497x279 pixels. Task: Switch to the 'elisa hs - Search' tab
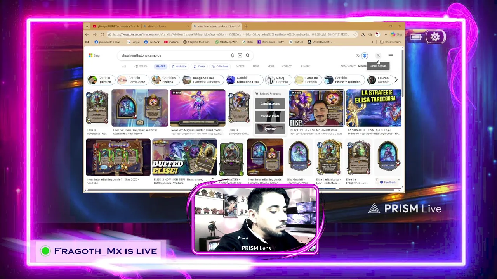pyautogui.click(x=166, y=26)
